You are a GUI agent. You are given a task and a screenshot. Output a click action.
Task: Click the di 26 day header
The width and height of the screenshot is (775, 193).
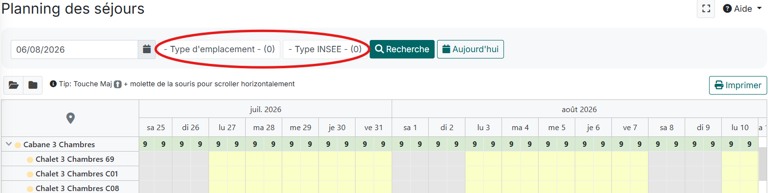[190, 128]
